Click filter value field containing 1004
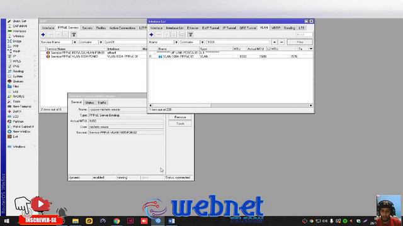Viewport: 403px width, 226px height. (x=238, y=42)
